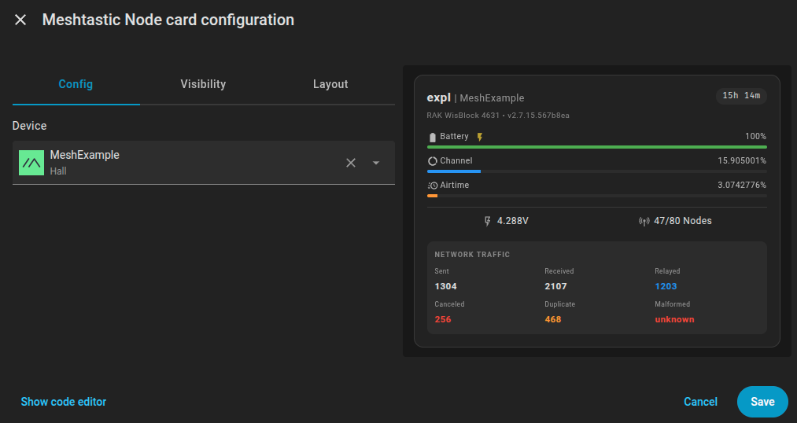Click the orange Airtime progress bar

[x=433, y=196]
